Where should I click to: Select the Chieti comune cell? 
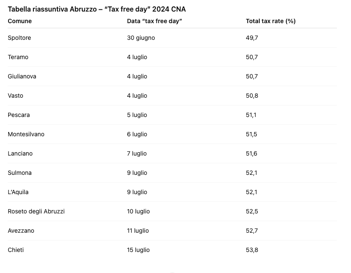pyautogui.click(x=16, y=250)
